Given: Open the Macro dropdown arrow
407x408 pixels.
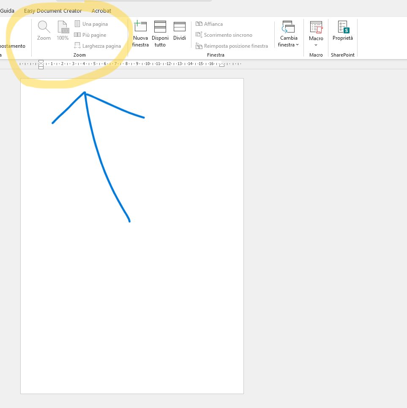Looking at the screenshot, I should pyautogui.click(x=316, y=45).
